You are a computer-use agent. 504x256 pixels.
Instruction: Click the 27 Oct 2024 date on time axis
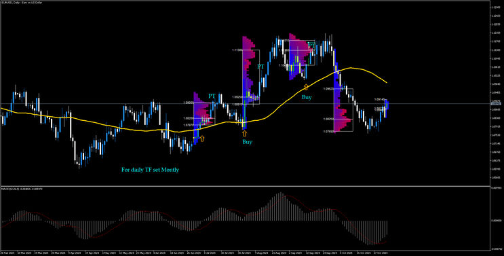381,253
